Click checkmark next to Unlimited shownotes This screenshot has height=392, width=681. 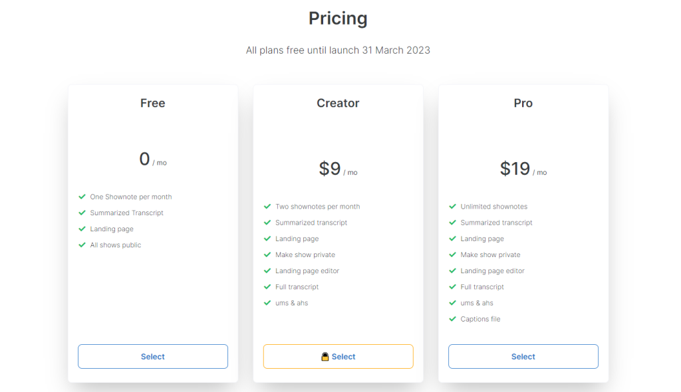click(453, 207)
